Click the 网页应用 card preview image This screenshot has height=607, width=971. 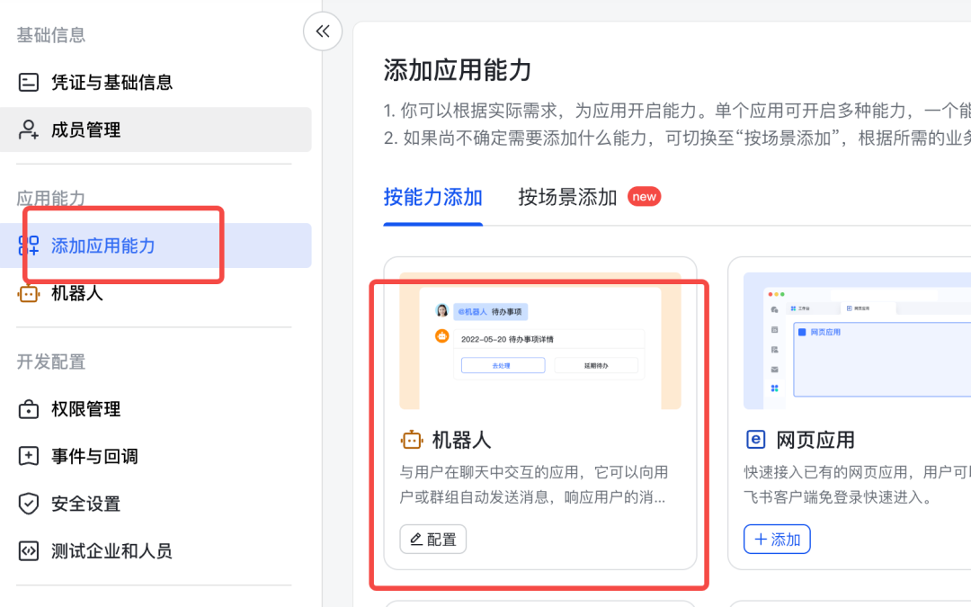857,341
